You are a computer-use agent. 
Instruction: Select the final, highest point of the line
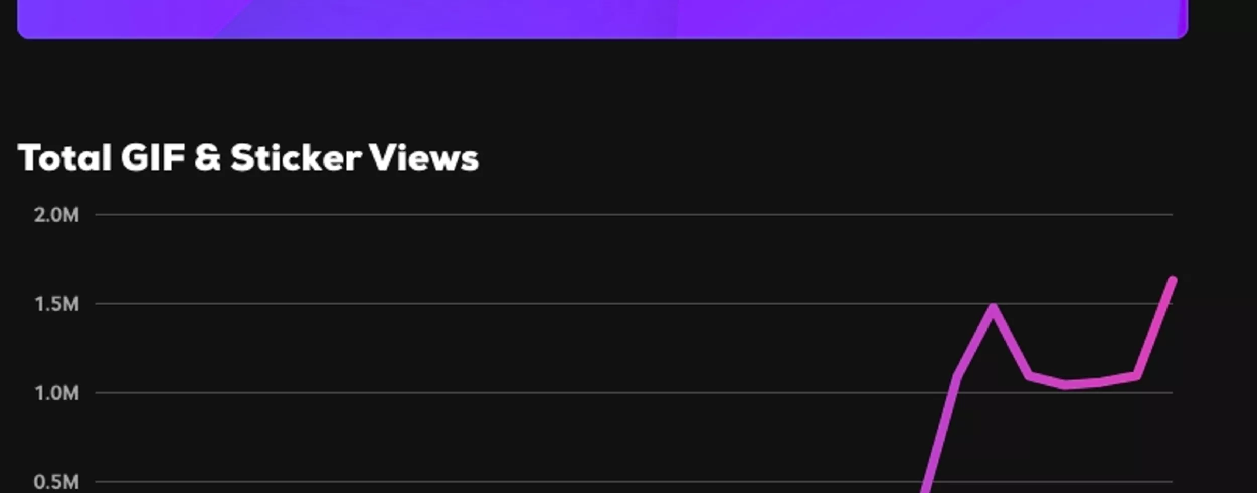(1173, 280)
